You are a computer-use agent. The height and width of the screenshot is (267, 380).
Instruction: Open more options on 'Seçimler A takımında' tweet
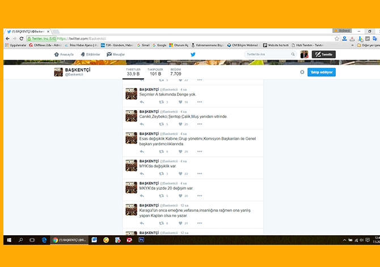pyautogui.click(x=200, y=102)
